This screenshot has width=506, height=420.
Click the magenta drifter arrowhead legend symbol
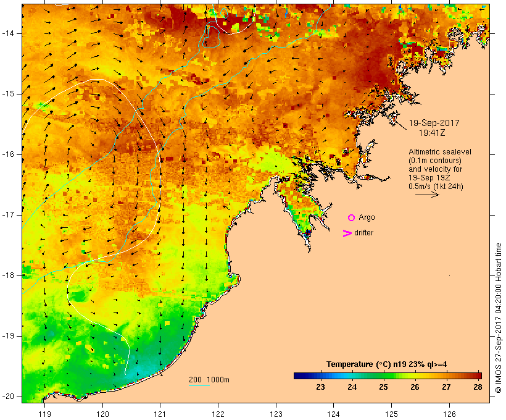[347, 233]
